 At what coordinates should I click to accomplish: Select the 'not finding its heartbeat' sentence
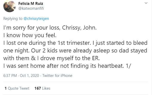pyautogui.click(x=64, y=66)
